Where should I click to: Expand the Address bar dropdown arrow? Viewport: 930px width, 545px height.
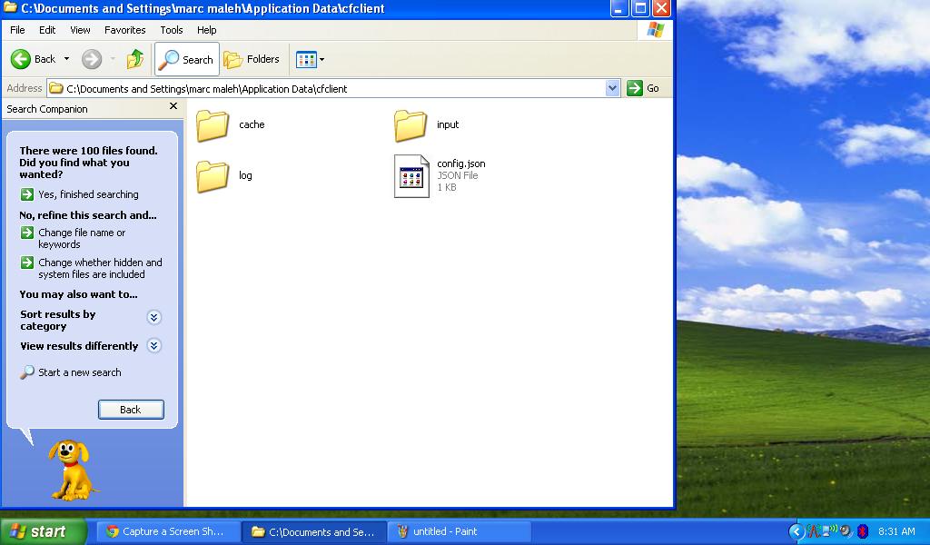click(612, 88)
